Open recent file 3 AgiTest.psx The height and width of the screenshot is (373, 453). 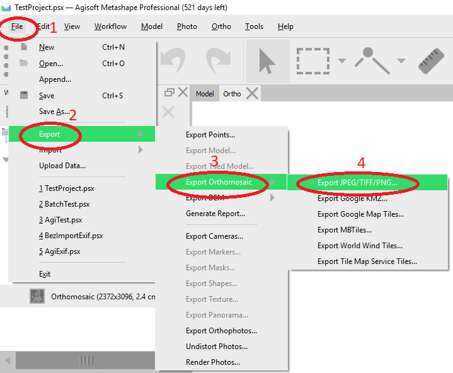[82, 220]
